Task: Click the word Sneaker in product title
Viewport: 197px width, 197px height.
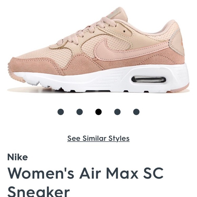Action: [x=39, y=192]
